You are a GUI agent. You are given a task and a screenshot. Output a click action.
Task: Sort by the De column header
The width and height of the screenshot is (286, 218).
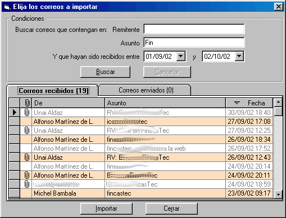point(68,103)
